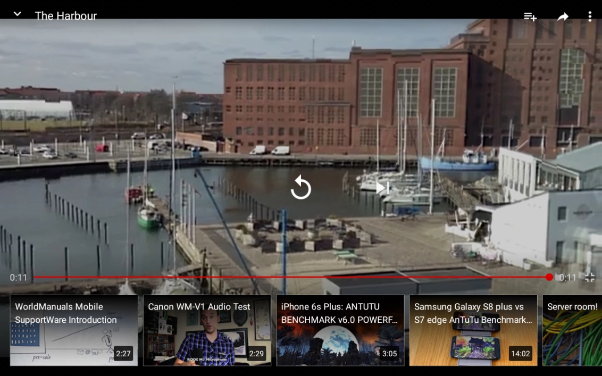Click the 14:02 duration badge

tap(520, 354)
